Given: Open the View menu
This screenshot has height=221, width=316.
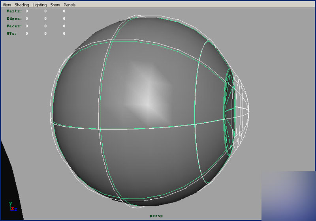Looking at the screenshot, I should [7, 5].
